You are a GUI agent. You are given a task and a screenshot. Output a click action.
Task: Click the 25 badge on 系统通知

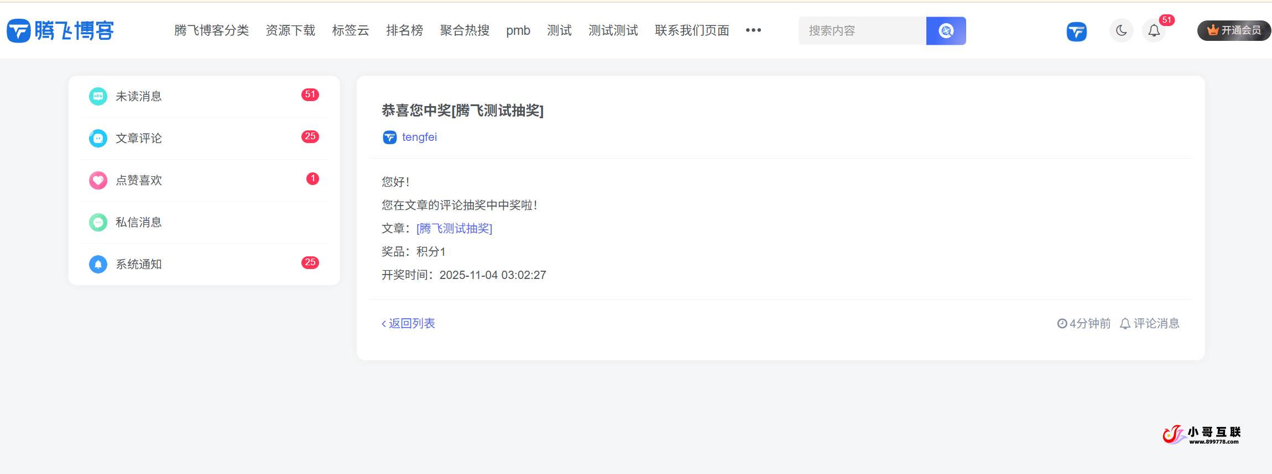[310, 262]
